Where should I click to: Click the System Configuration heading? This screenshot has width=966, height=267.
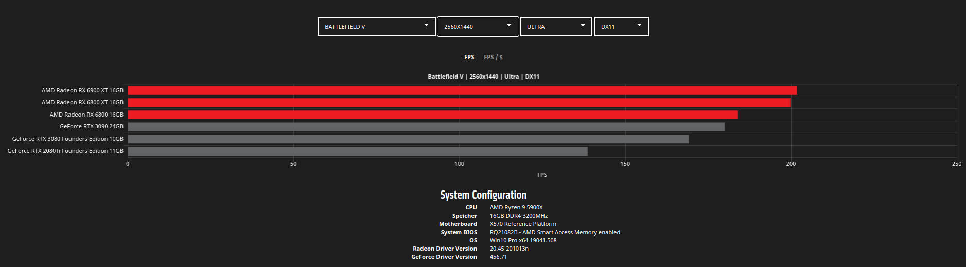coord(483,195)
